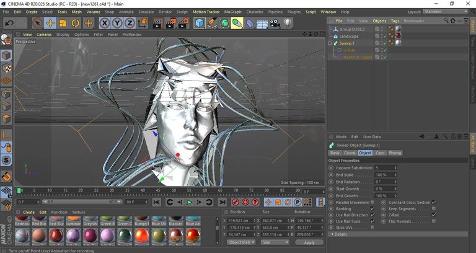Click the Make Editable icon
476x253 pixels.
pyautogui.click(x=6, y=40)
